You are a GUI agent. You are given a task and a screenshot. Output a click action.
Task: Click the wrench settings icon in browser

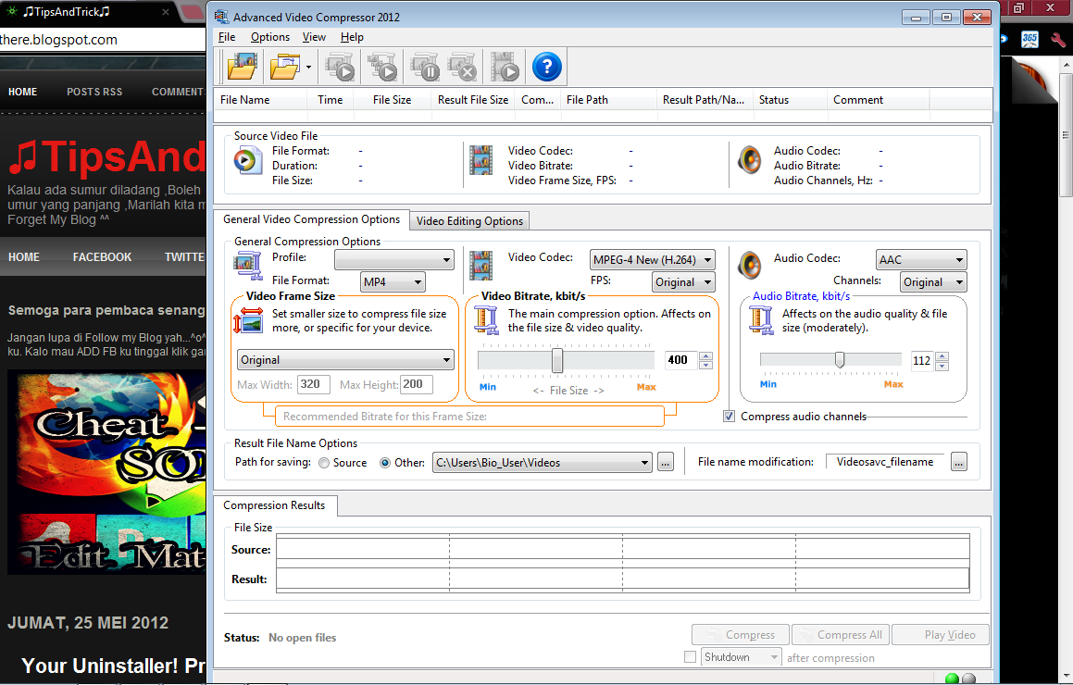click(1058, 40)
